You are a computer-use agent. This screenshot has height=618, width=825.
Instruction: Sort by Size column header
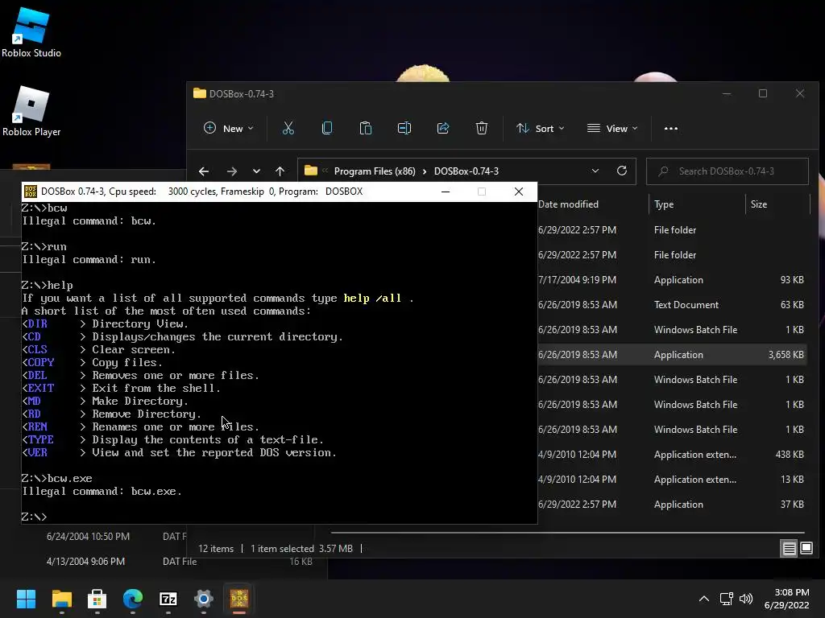click(x=759, y=204)
